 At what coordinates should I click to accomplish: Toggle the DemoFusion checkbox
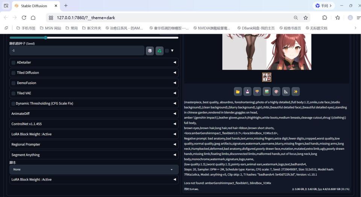pos(14,83)
